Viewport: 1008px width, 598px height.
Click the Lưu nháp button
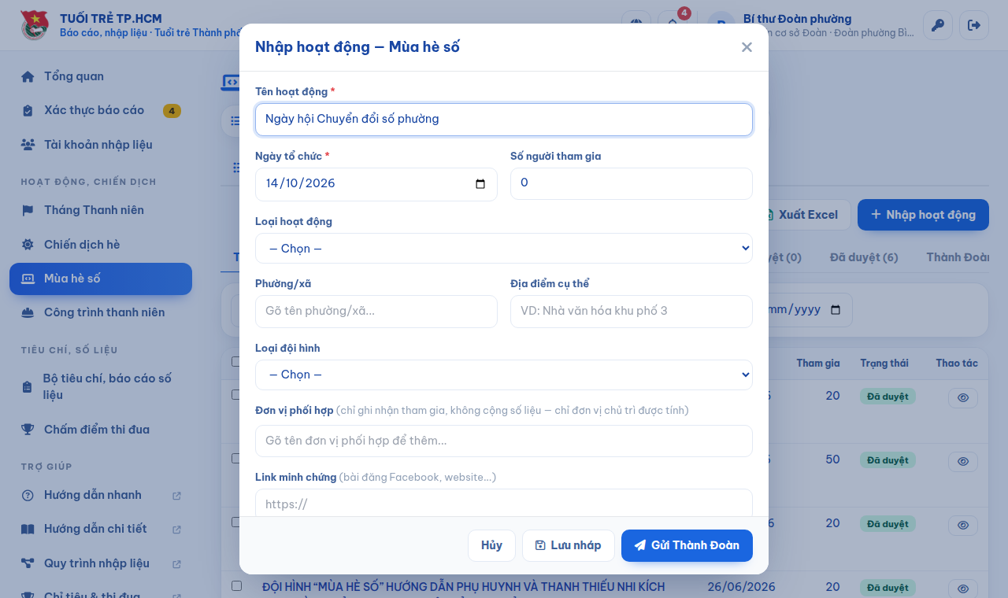[569, 545]
